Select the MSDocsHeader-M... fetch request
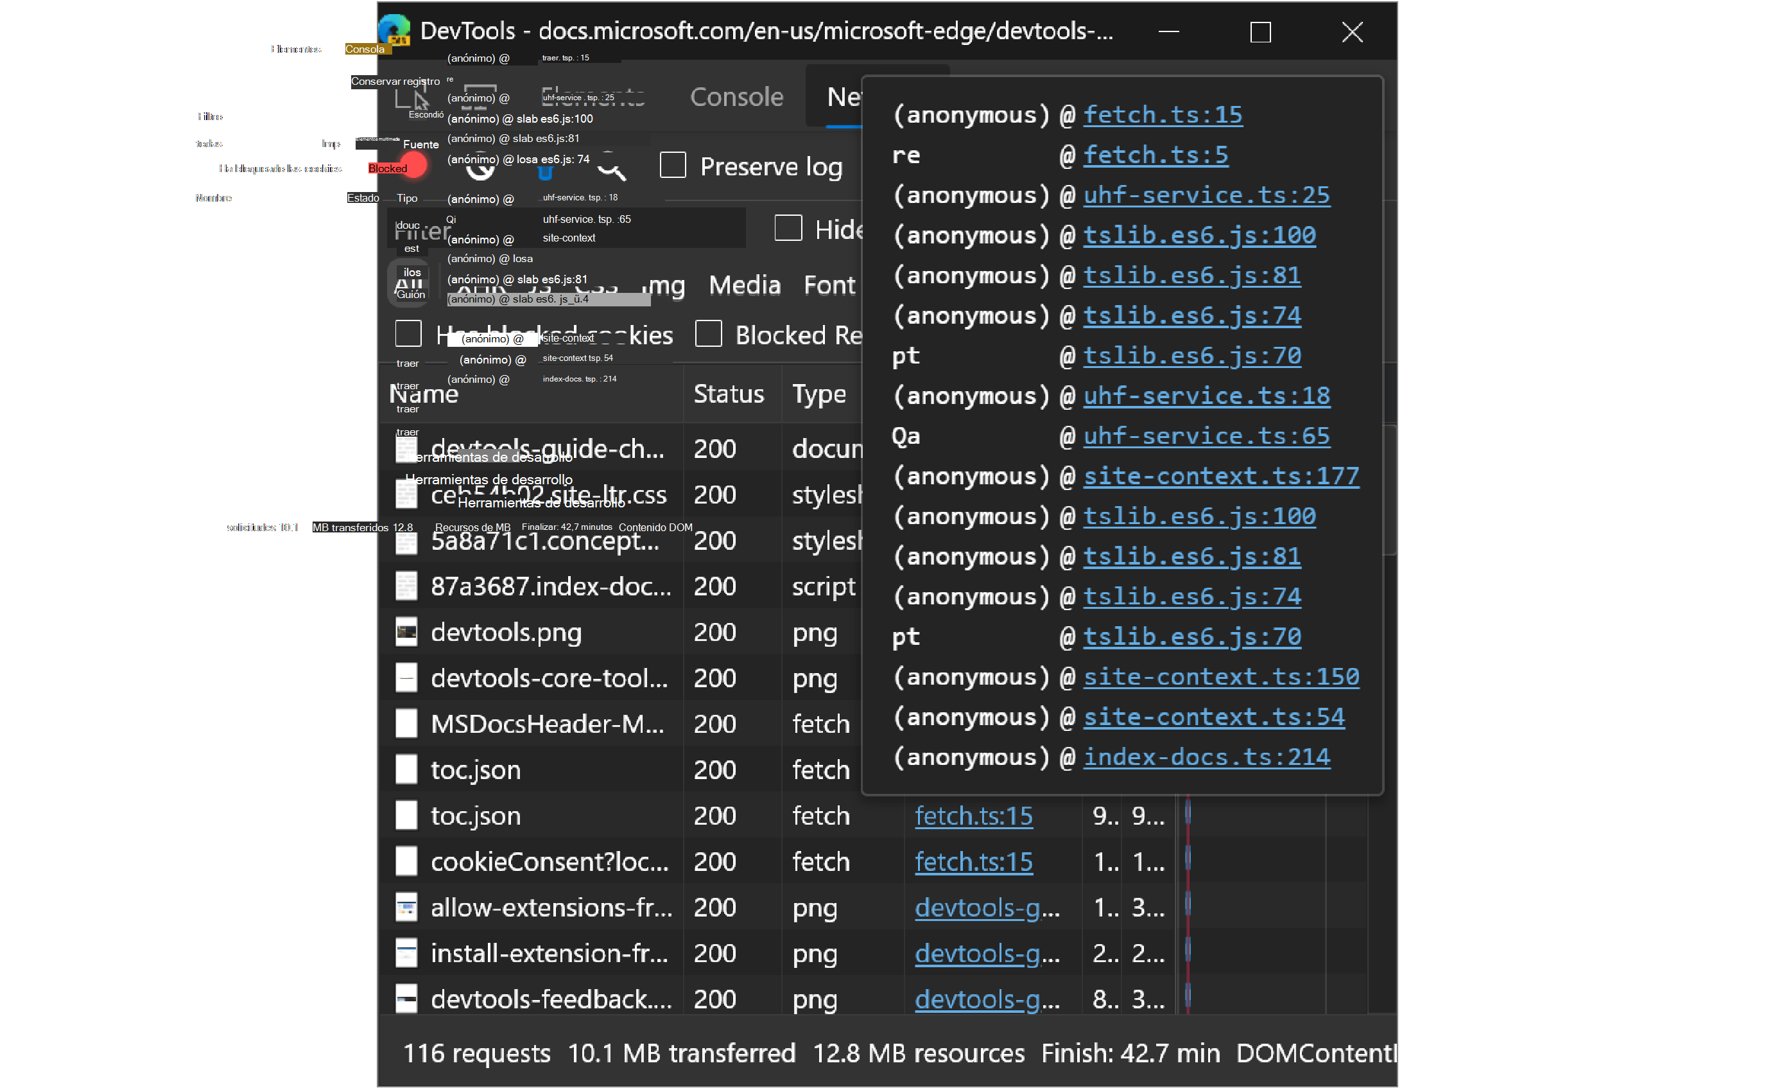This screenshot has height=1088, width=1775. (x=548, y=724)
